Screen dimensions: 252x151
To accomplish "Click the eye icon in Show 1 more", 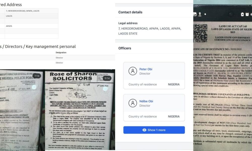I will (x=144, y=130).
